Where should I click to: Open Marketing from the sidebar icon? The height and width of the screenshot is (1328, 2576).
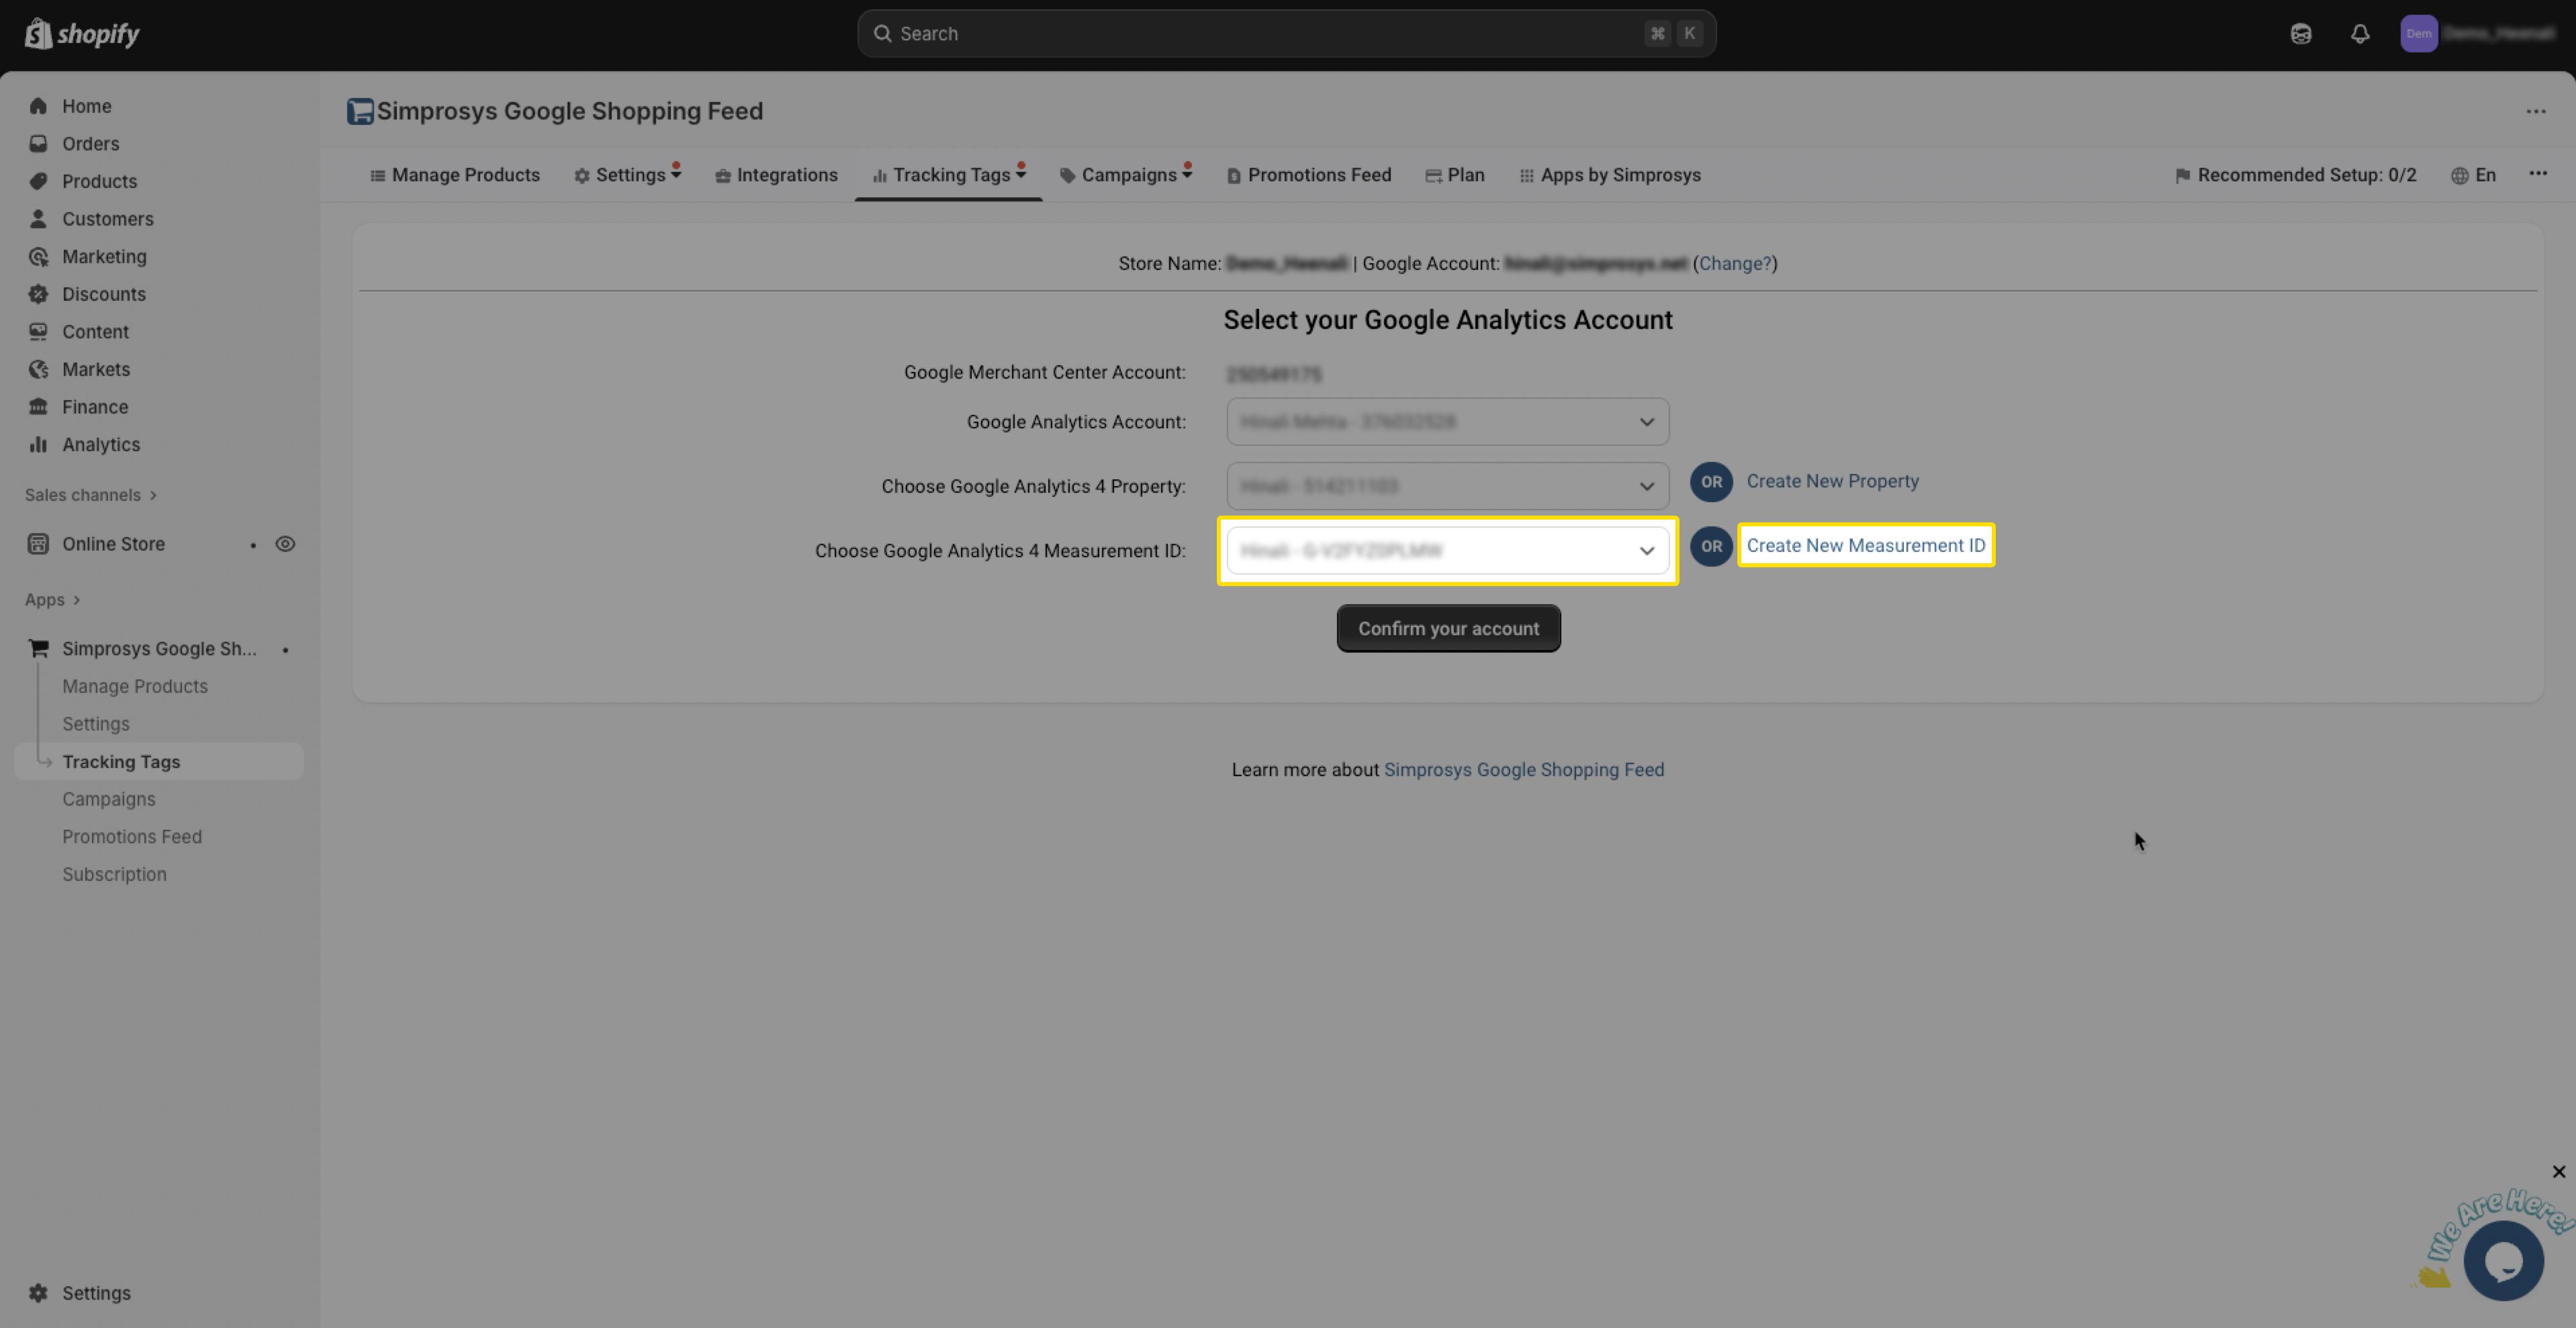(38, 257)
